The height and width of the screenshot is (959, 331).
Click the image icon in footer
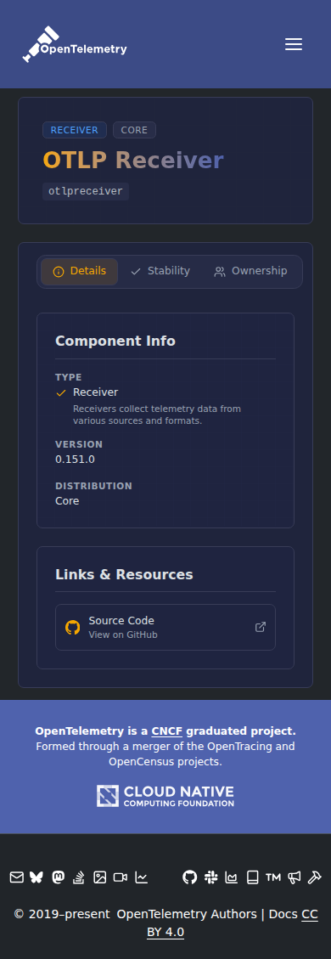pos(99,877)
